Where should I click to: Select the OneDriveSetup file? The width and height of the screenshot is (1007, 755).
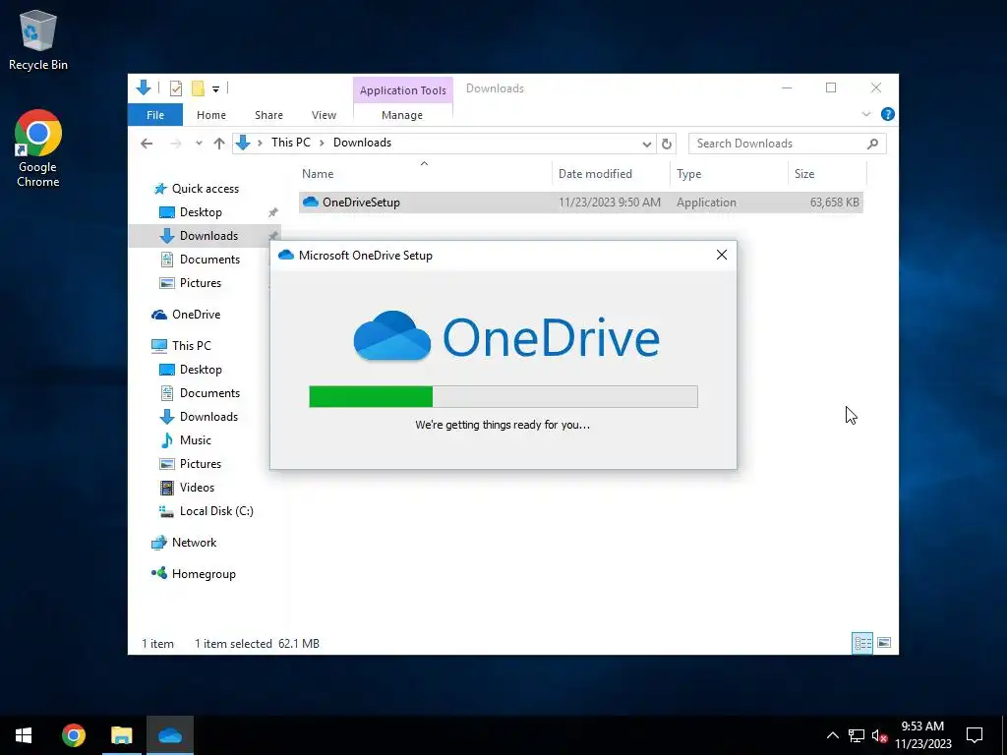tap(580, 203)
